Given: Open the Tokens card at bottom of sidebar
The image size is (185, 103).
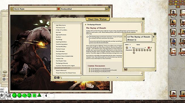Looking at the screenshot, I should (173, 94).
